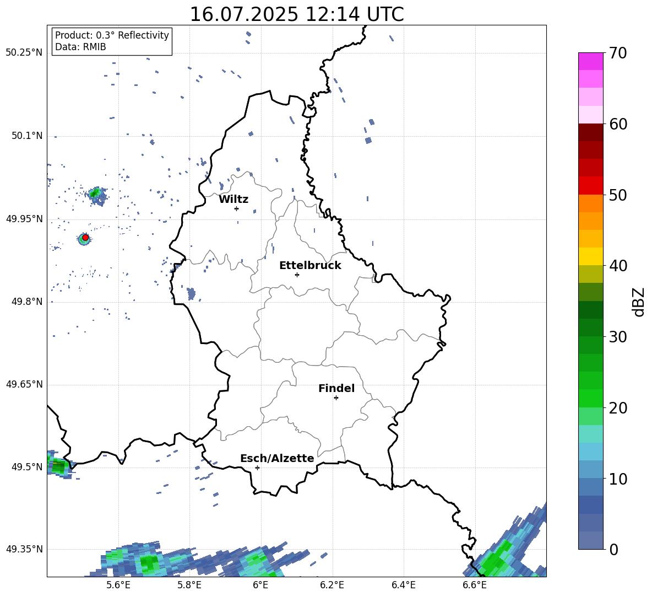Click the 49.5°N latitude label
Screen dimensions: 652x596
tap(27, 466)
